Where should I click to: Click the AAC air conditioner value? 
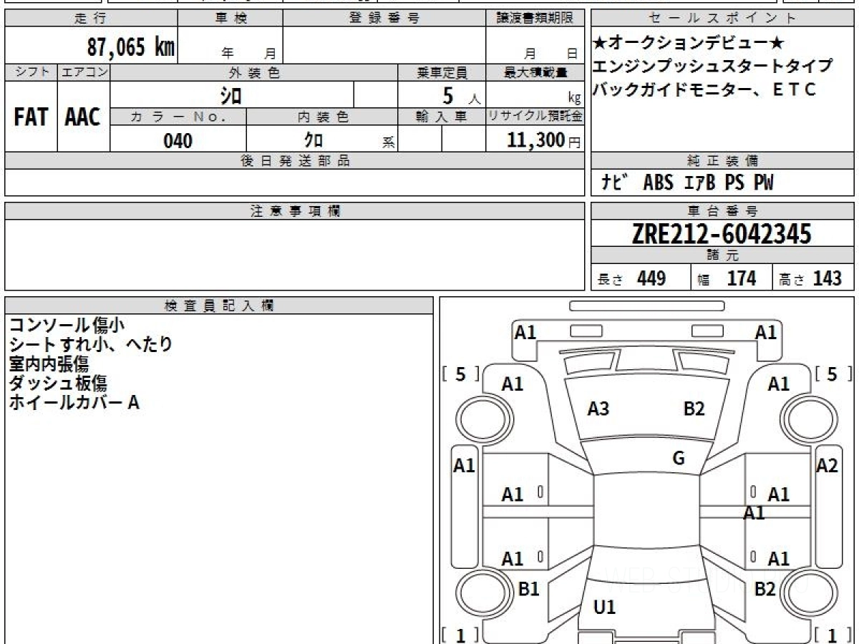[x=83, y=117]
